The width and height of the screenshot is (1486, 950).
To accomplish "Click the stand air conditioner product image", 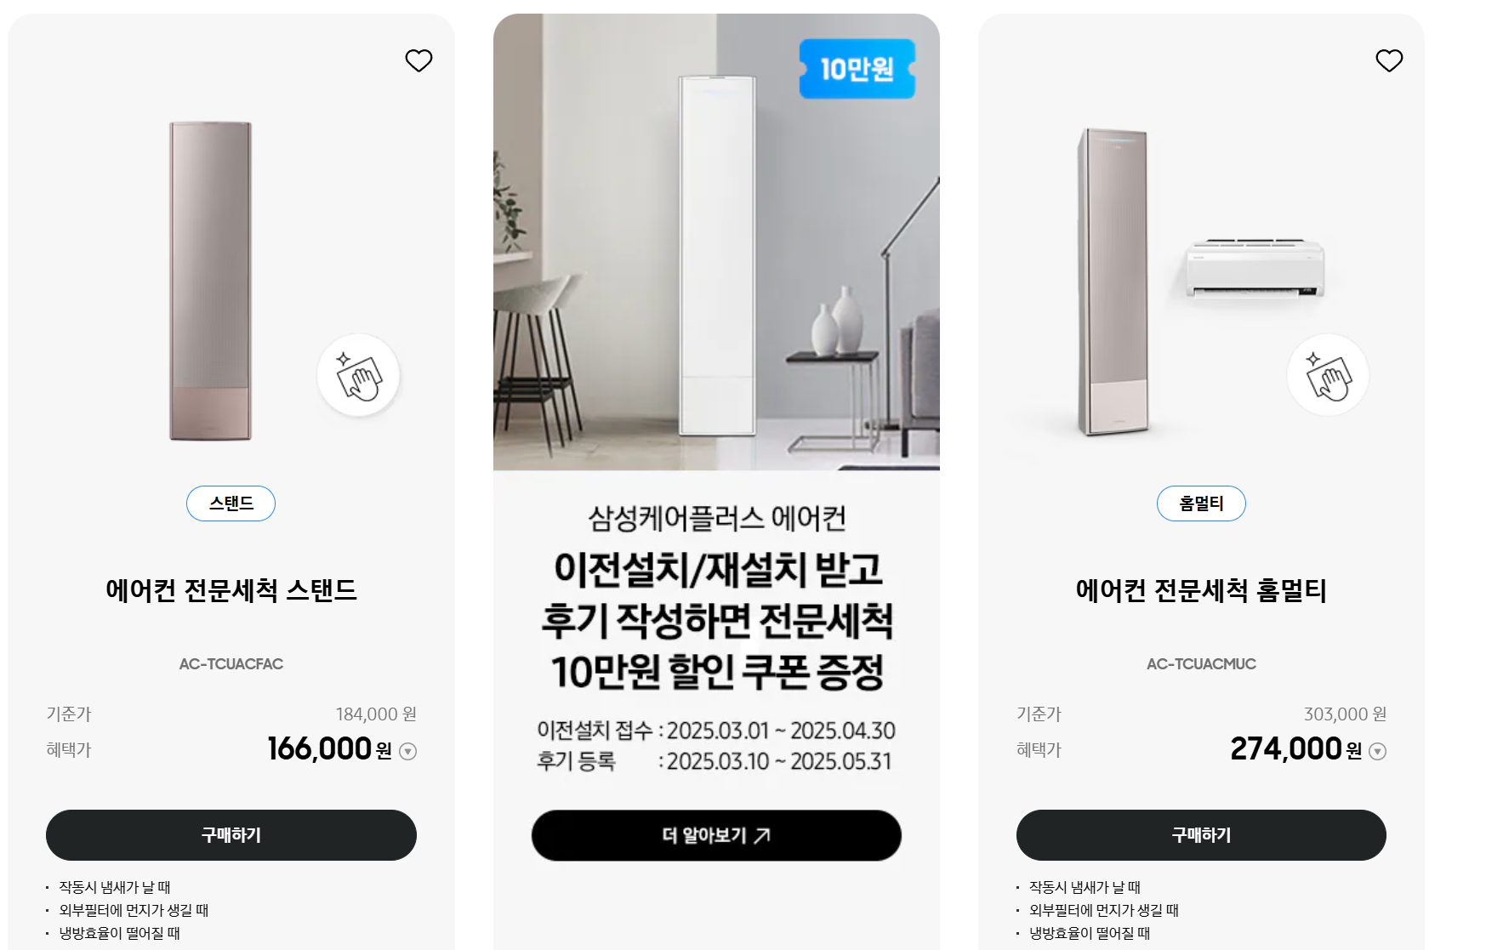I will click(x=210, y=281).
